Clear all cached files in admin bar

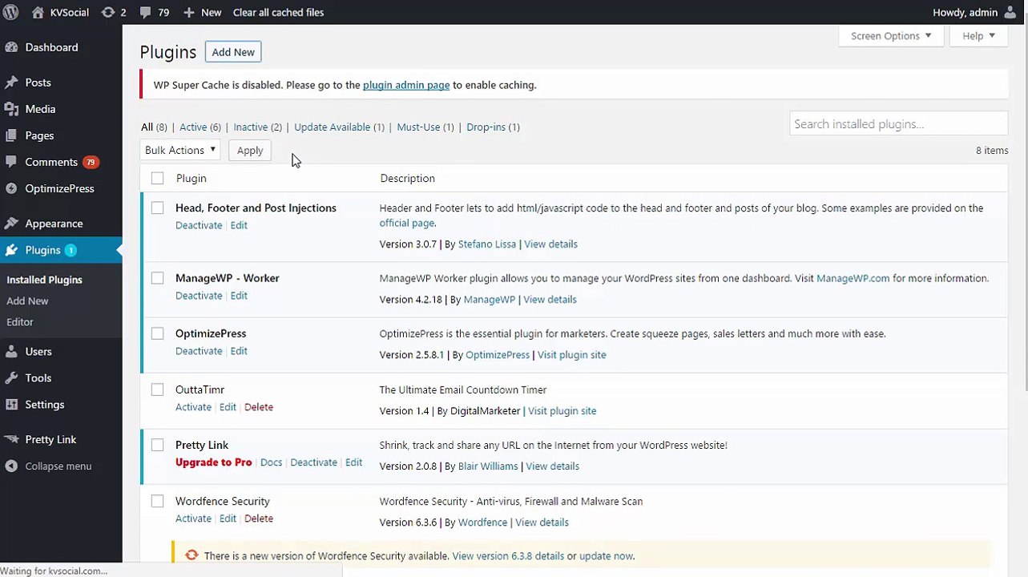(x=278, y=13)
